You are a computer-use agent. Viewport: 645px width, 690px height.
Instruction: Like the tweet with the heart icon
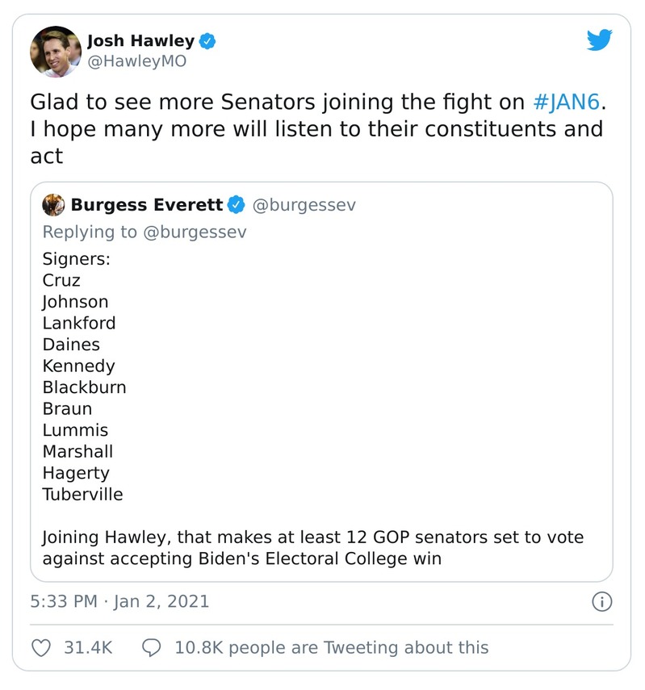tap(41, 647)
